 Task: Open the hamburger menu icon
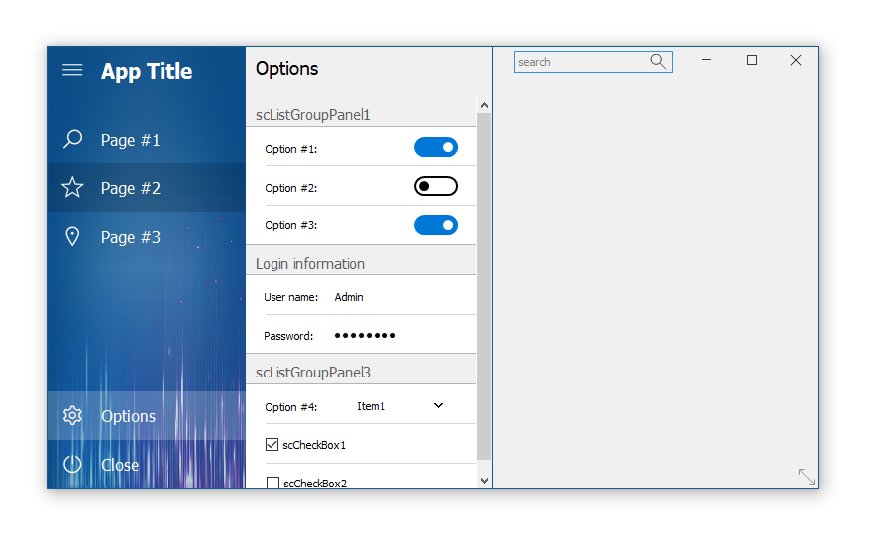pyautogui.click(x=72, y=70)
